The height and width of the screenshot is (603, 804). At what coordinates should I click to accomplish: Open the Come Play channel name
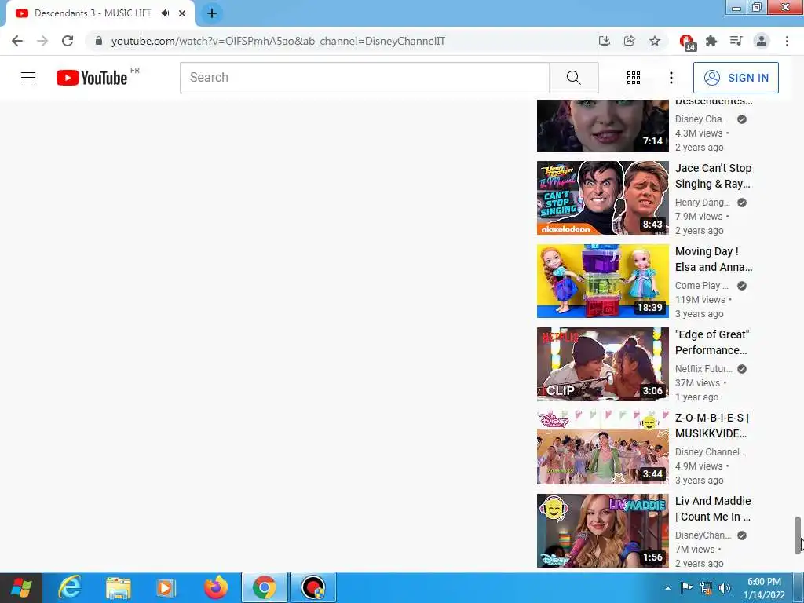[701, 286]
